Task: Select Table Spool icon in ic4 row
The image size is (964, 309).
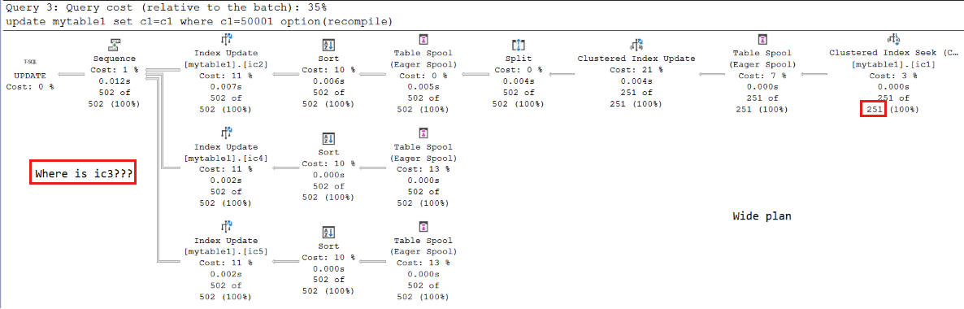Action: pyautogui.click(x=423, y=133)
